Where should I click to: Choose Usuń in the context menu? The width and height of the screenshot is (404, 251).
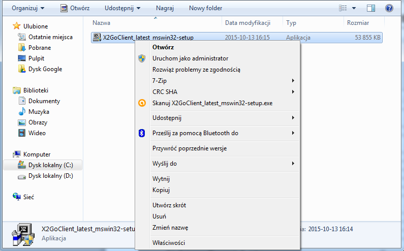(159, 216)
